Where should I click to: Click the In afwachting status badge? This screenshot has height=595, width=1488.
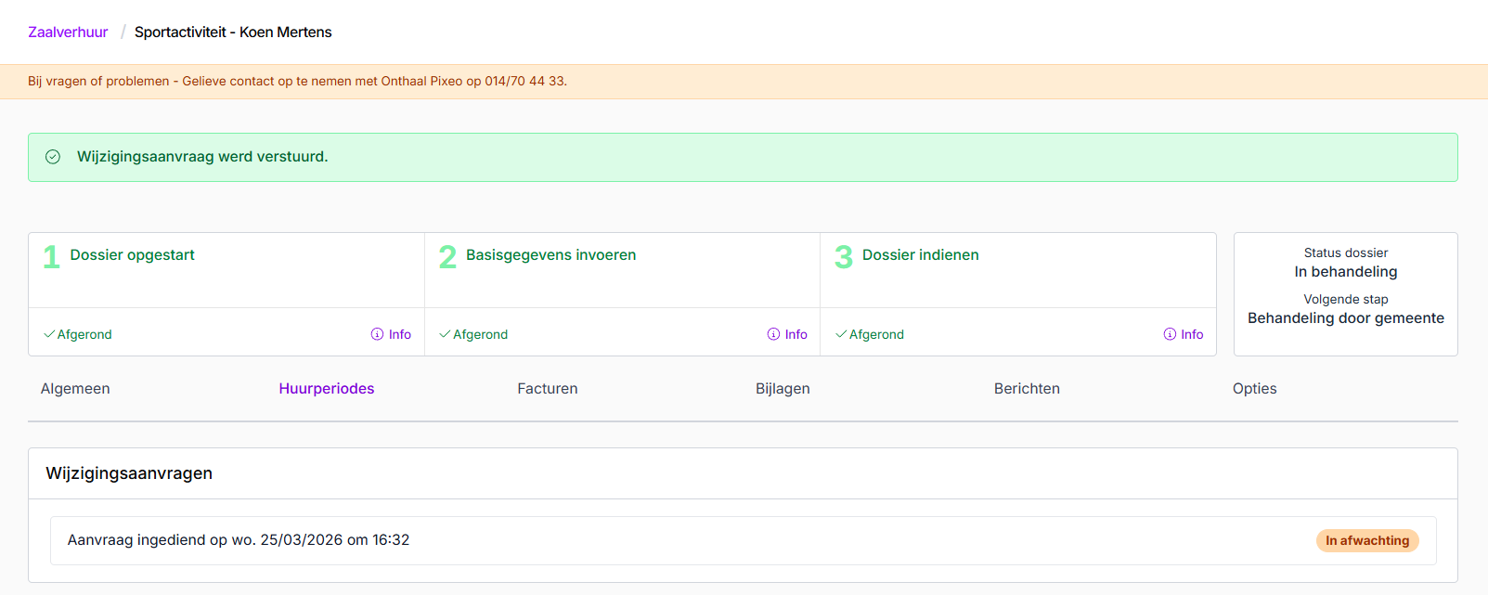click(1366, 540)
